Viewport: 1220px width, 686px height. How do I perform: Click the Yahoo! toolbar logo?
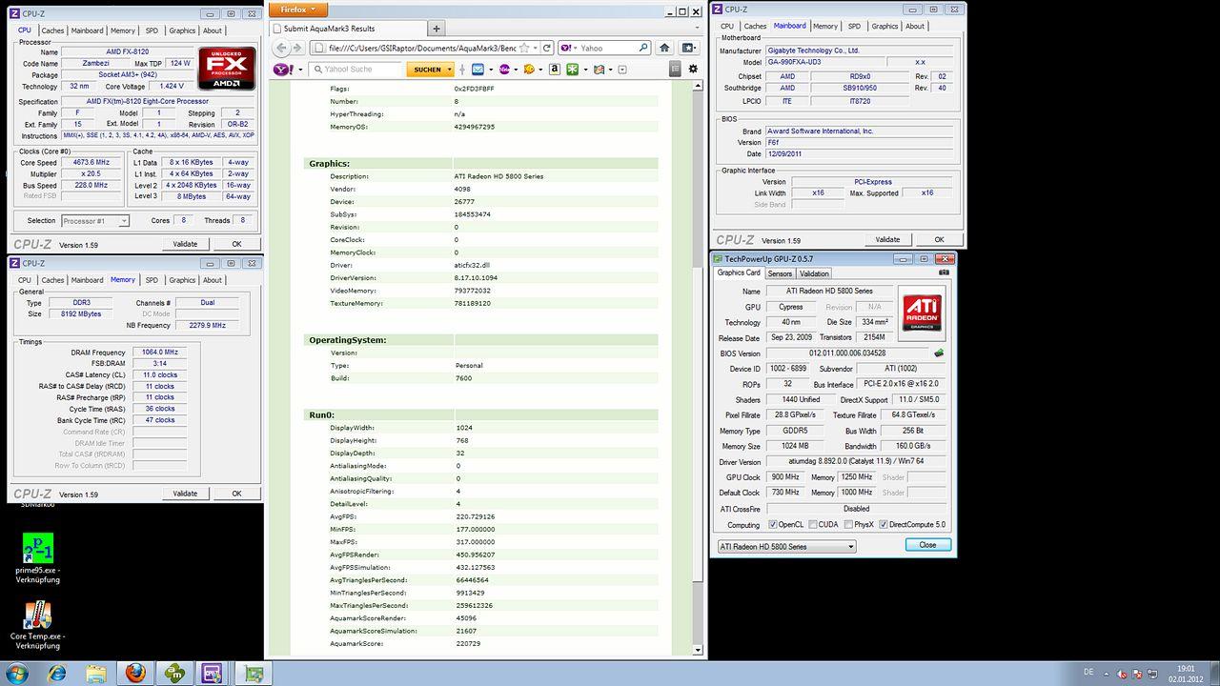(x=282, y=70)
